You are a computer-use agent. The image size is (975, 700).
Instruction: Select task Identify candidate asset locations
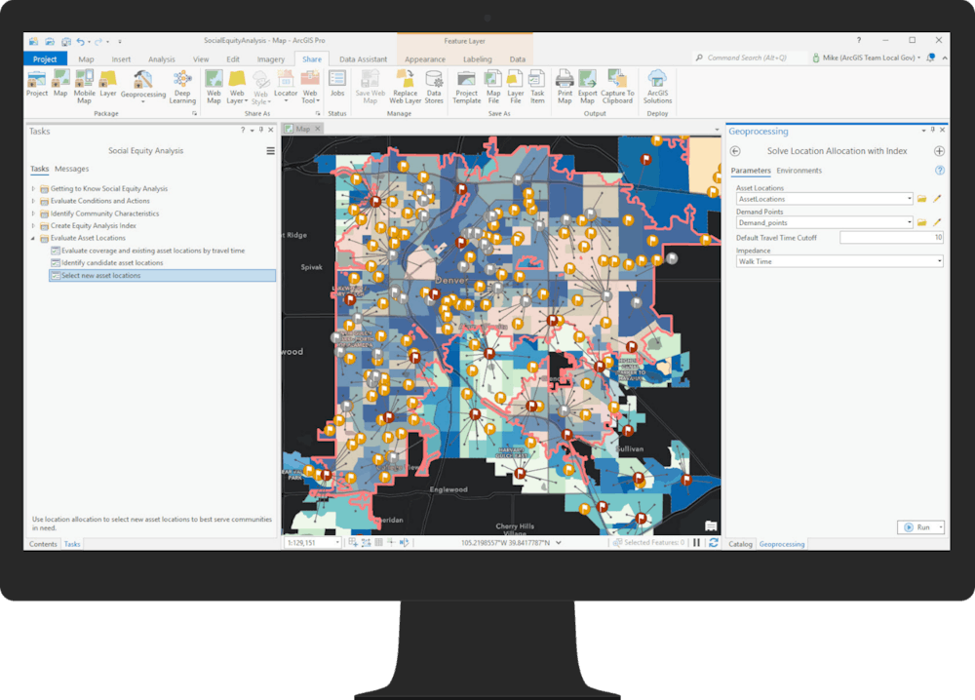point(112,263)
